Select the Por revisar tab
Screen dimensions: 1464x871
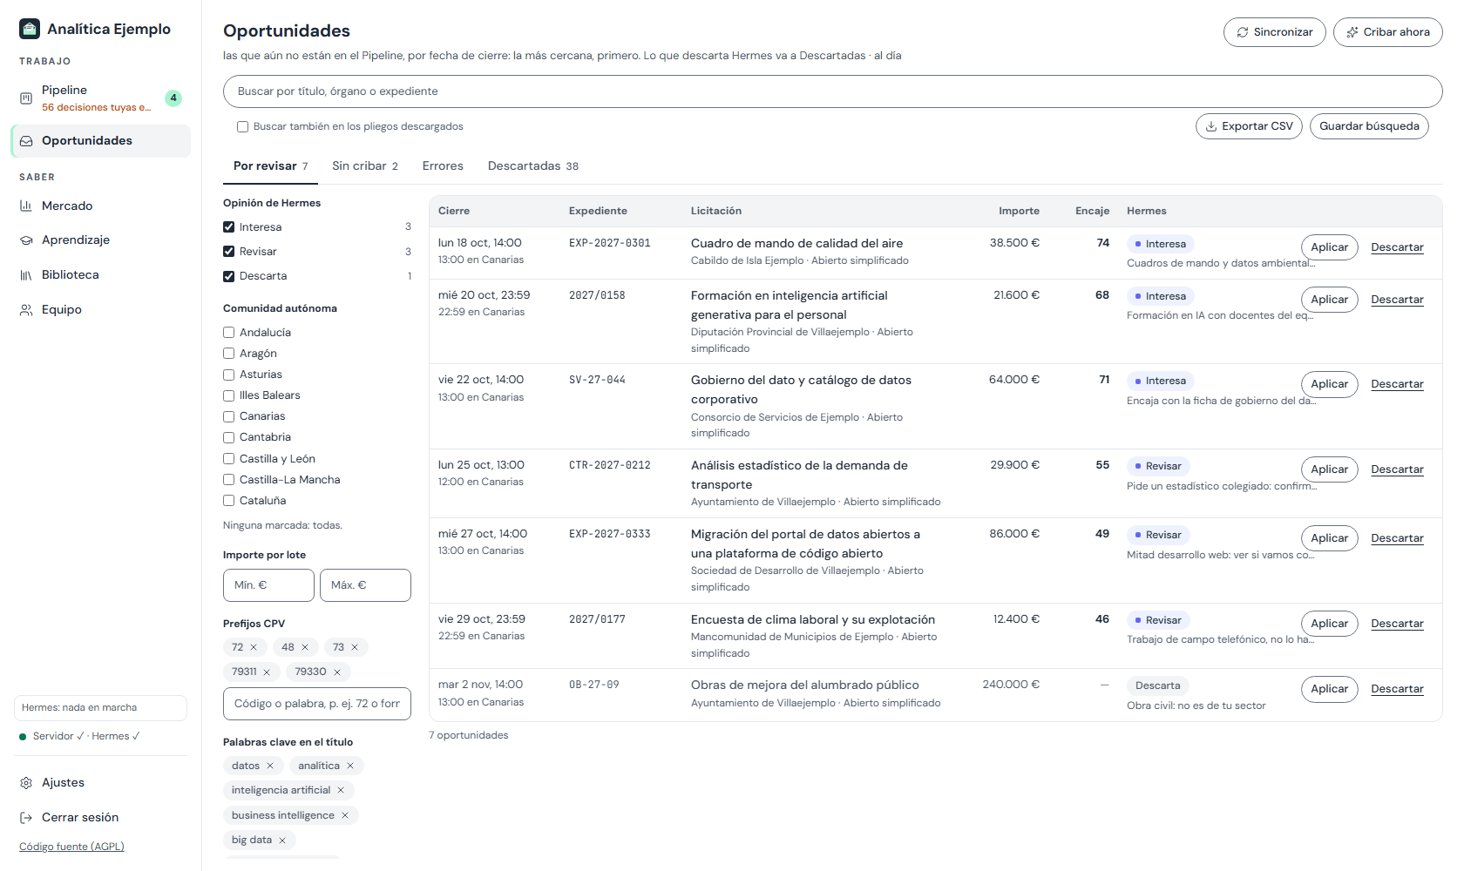[270, 166]
